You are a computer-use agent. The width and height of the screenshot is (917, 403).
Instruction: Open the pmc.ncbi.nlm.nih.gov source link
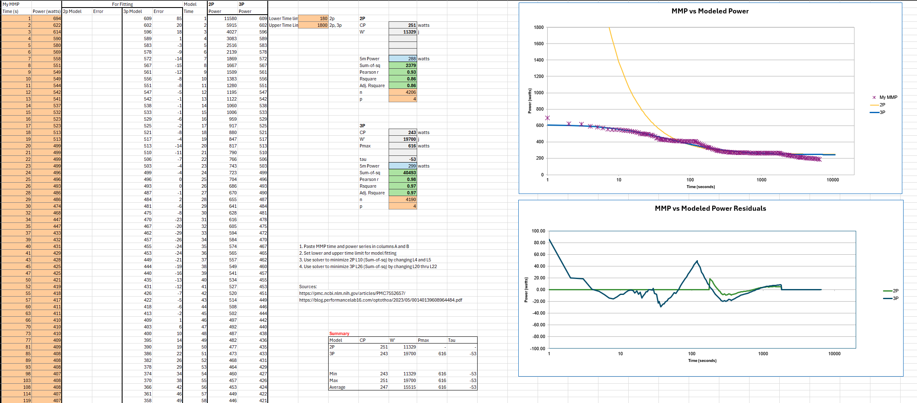pos(352,293)
